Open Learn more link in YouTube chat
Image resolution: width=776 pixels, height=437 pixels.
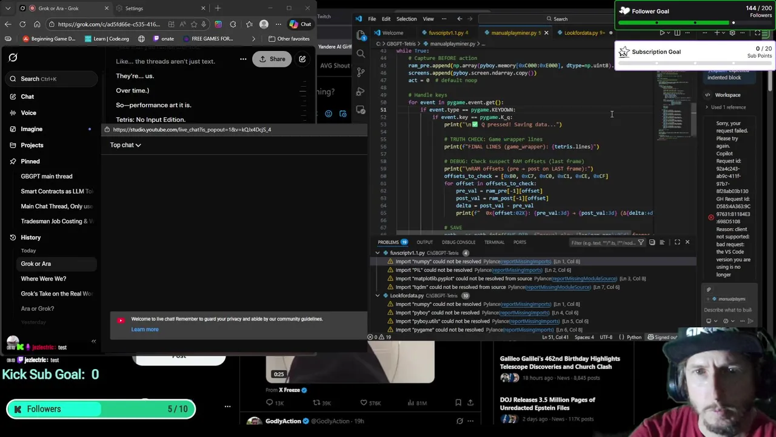145,330
